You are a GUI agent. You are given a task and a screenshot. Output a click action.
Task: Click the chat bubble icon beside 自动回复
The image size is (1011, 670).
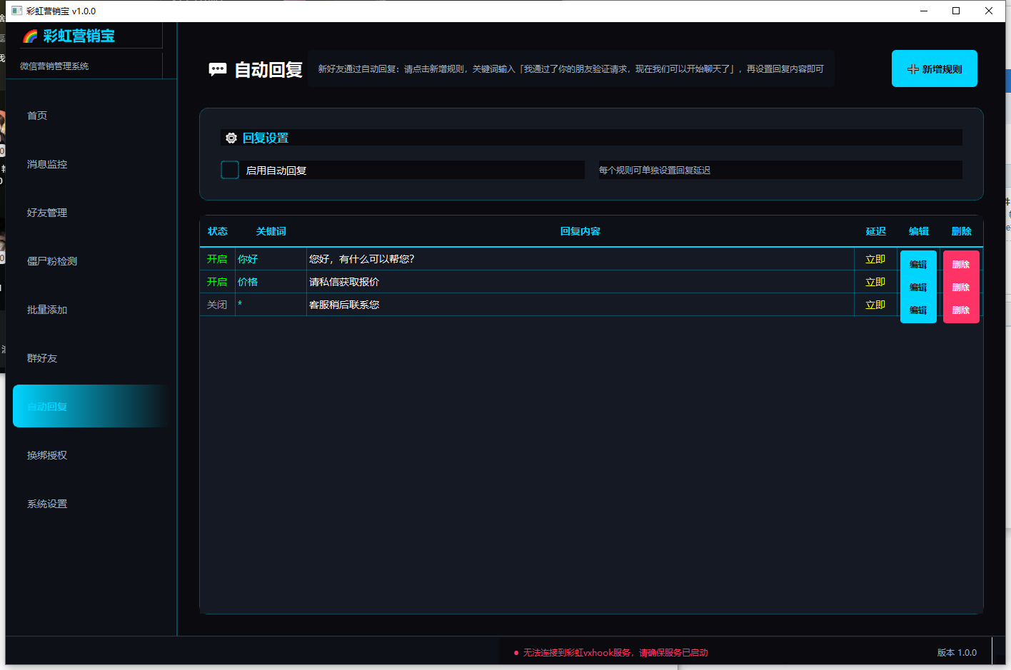pyautogui.click(x=217, y=69)
